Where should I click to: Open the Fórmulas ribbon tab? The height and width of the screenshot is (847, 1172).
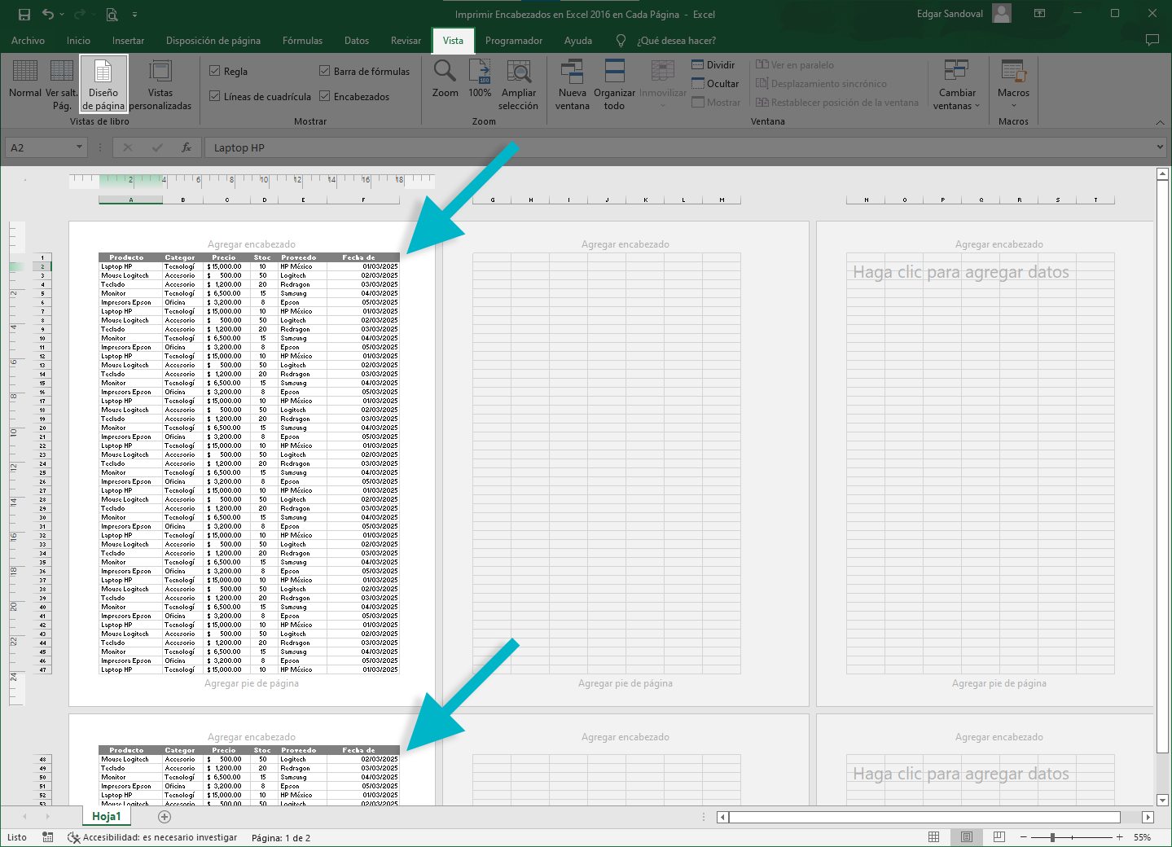[x=302, y=41]
